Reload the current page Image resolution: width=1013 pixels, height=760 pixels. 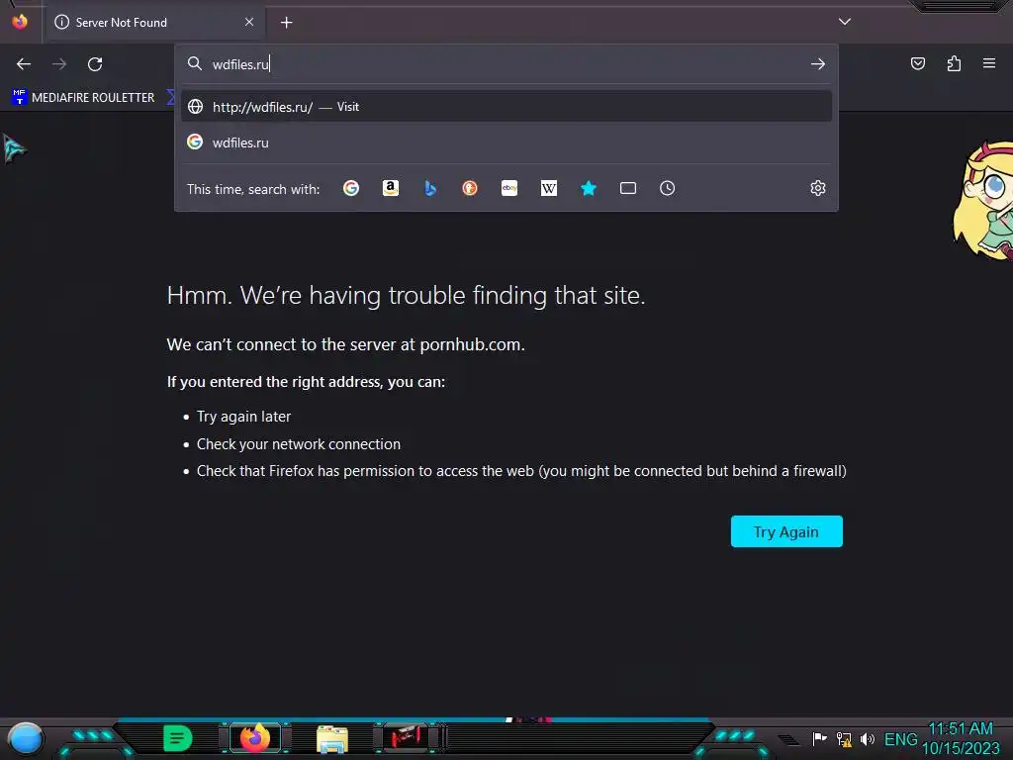point(95,64)
